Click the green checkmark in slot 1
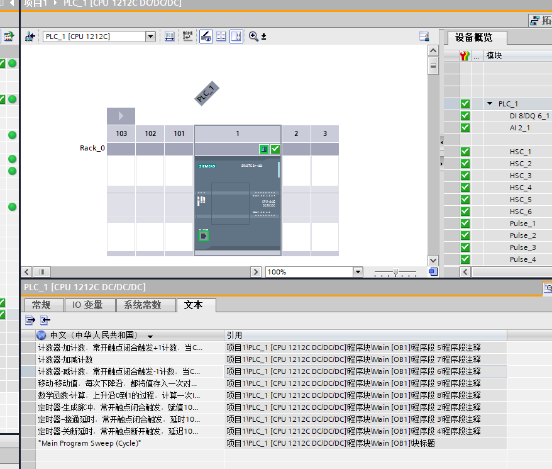The width and height of the screenshot is (552, 469). [275, 149]
